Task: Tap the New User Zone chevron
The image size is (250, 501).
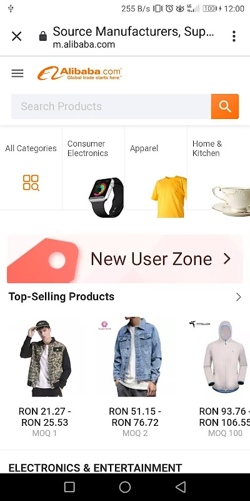Action: click(x=227, y=259)
